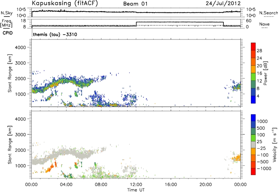Click the 12:00 time tick label
278x192 pixels.
coord(136,185)
